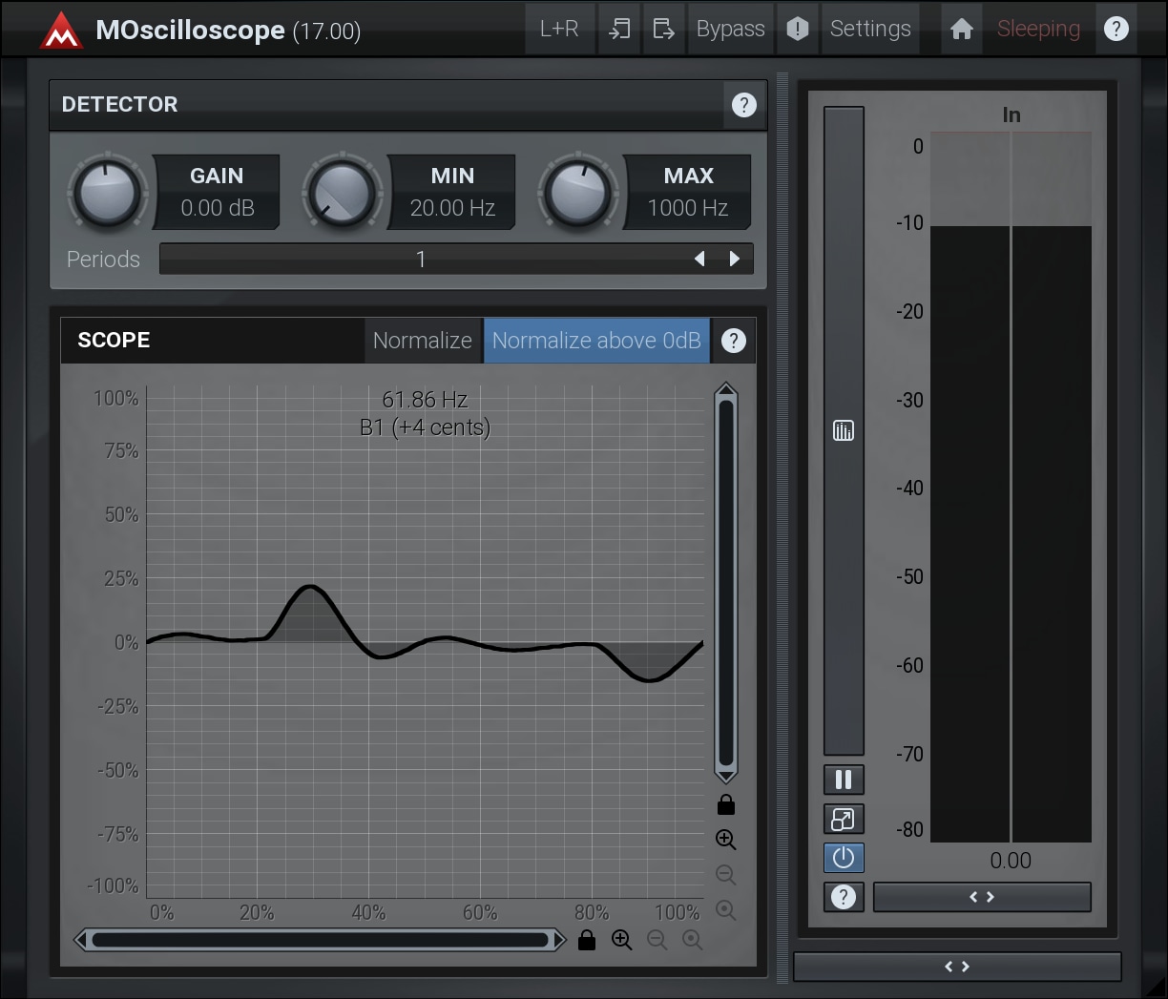Click the preset save icon

[x=663, y=30]
